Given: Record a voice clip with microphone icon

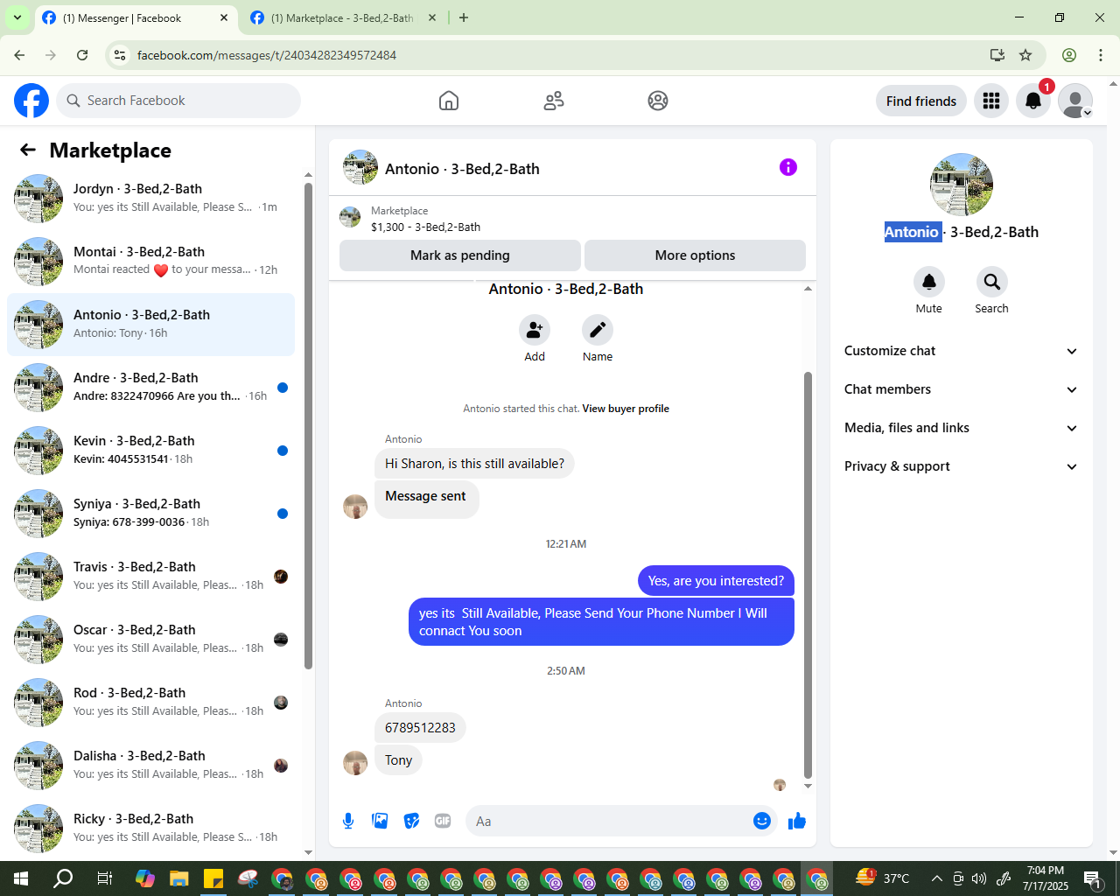Looking at the screenshot, I should pos(348,821).
